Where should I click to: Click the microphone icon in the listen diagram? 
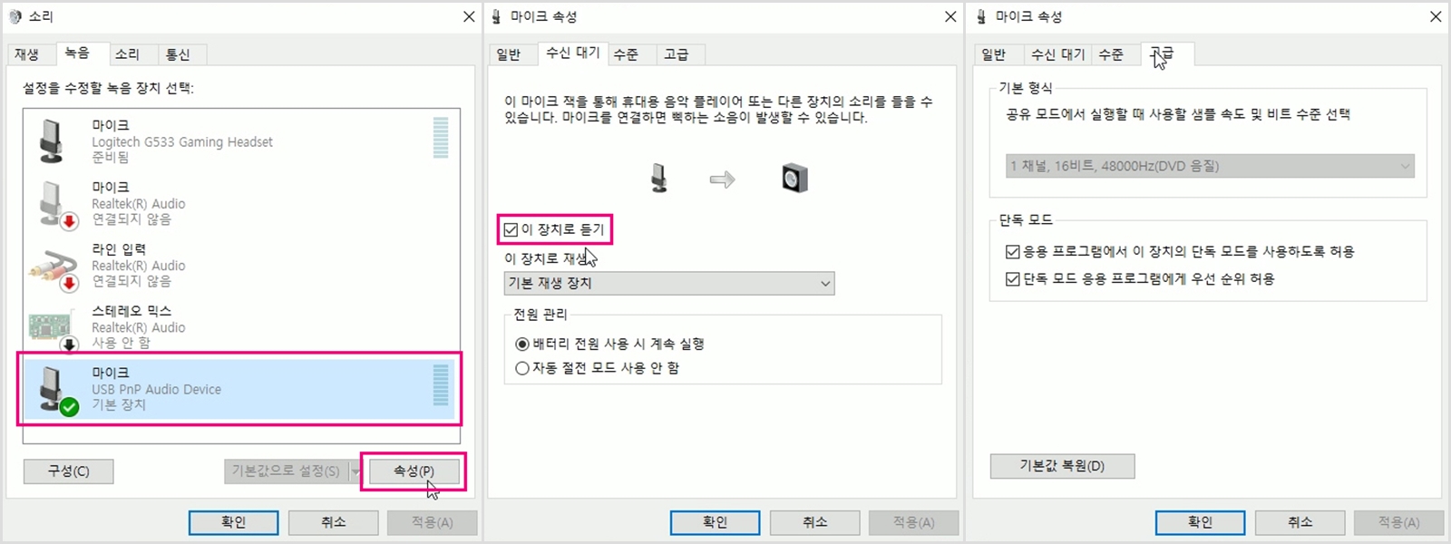click(659, 178)
